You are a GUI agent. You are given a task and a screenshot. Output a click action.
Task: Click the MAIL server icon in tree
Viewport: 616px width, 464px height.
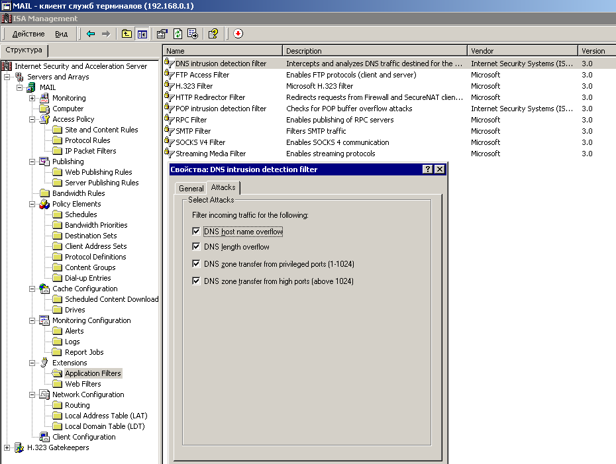pyautogui.click(x=32, y=87)
